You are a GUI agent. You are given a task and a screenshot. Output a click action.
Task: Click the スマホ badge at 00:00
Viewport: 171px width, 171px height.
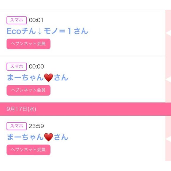click(x=17, y=67)
